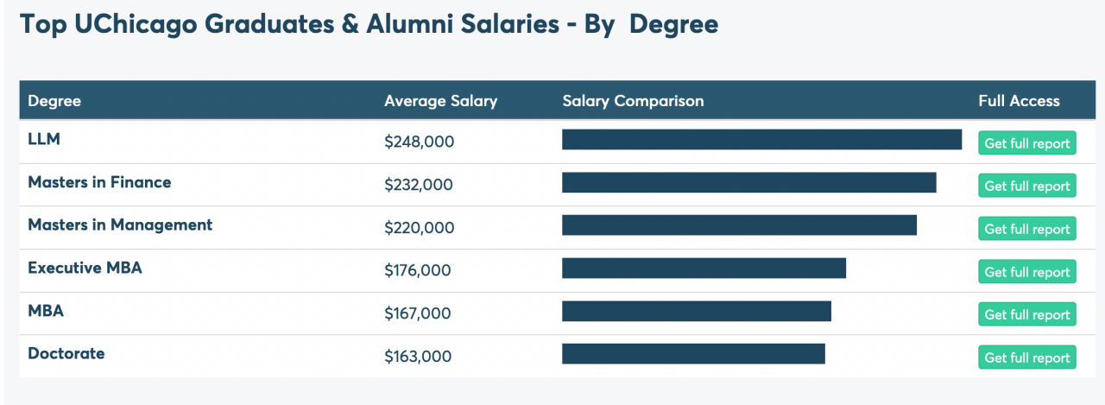1105x405 pixels.
Task: Click the Doctorate salary comparison bar
Action: tap(693, 354)
